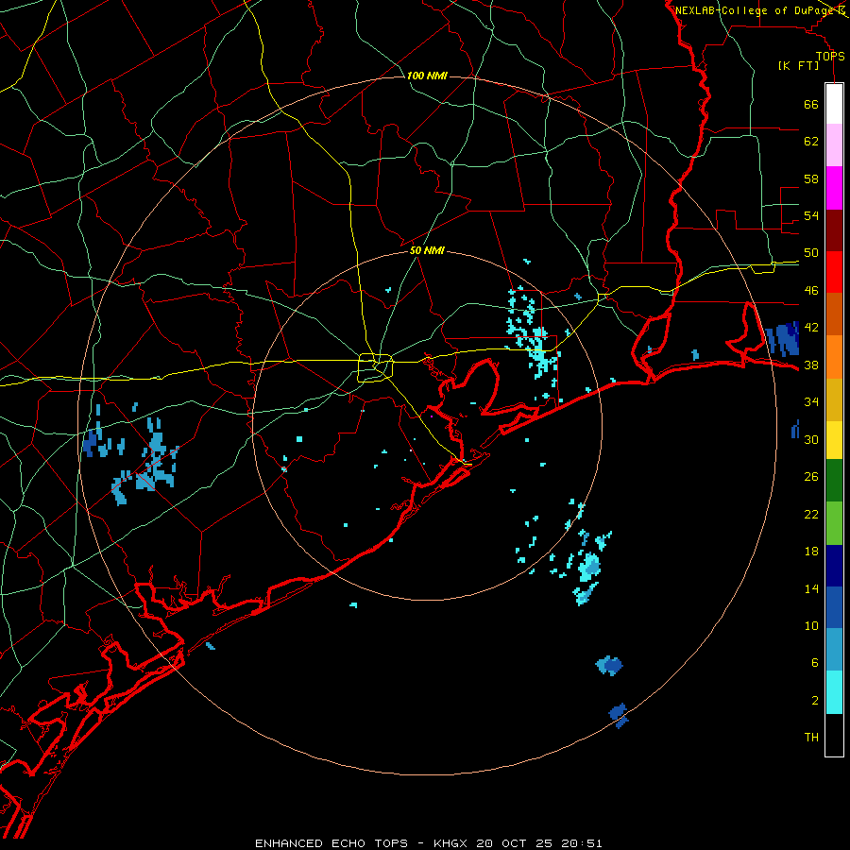Click the black TH threshold legend band

click(x=834, y=735)
